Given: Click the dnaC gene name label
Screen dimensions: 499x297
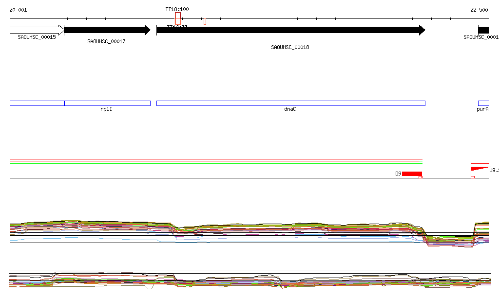Looking at the screenshot, I should coord(290,109).
